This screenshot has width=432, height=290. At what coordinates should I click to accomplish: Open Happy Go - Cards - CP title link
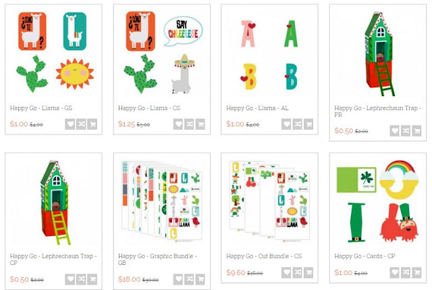click(364, 256)
